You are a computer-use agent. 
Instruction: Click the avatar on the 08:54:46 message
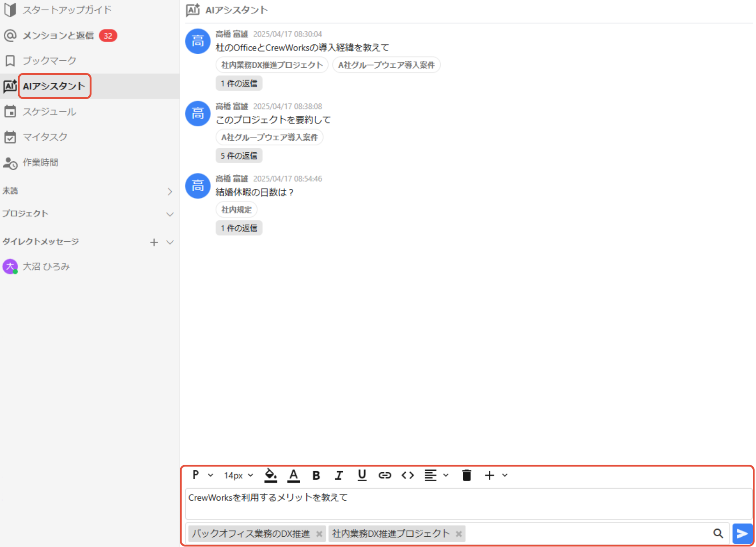(x=198, y=186)
